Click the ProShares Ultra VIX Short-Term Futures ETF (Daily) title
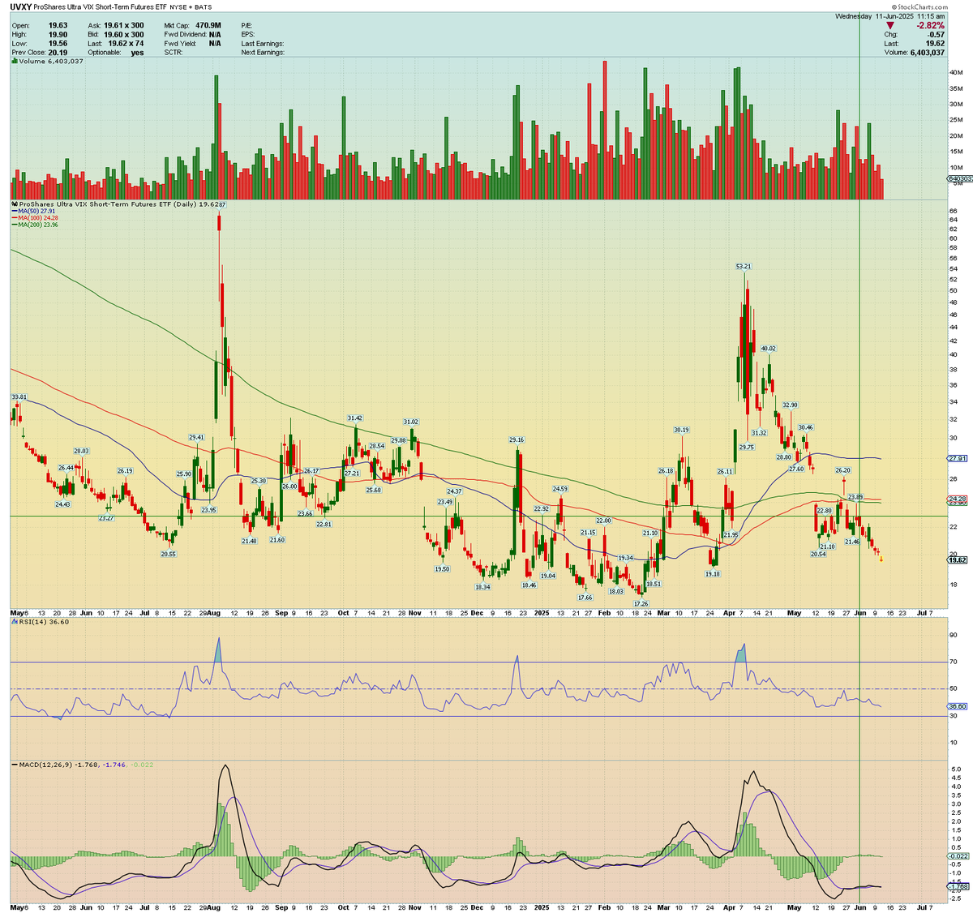Screen dimensions: 973x913 (x=109, y=204)
